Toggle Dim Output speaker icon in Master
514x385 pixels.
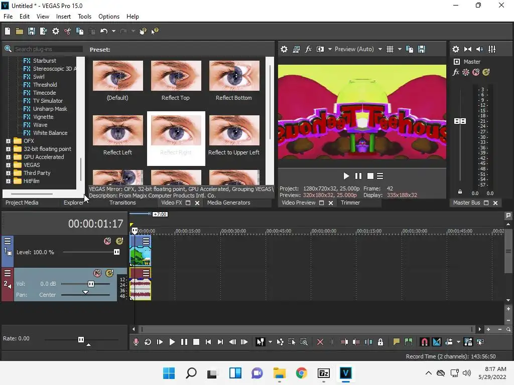(479, 49)
